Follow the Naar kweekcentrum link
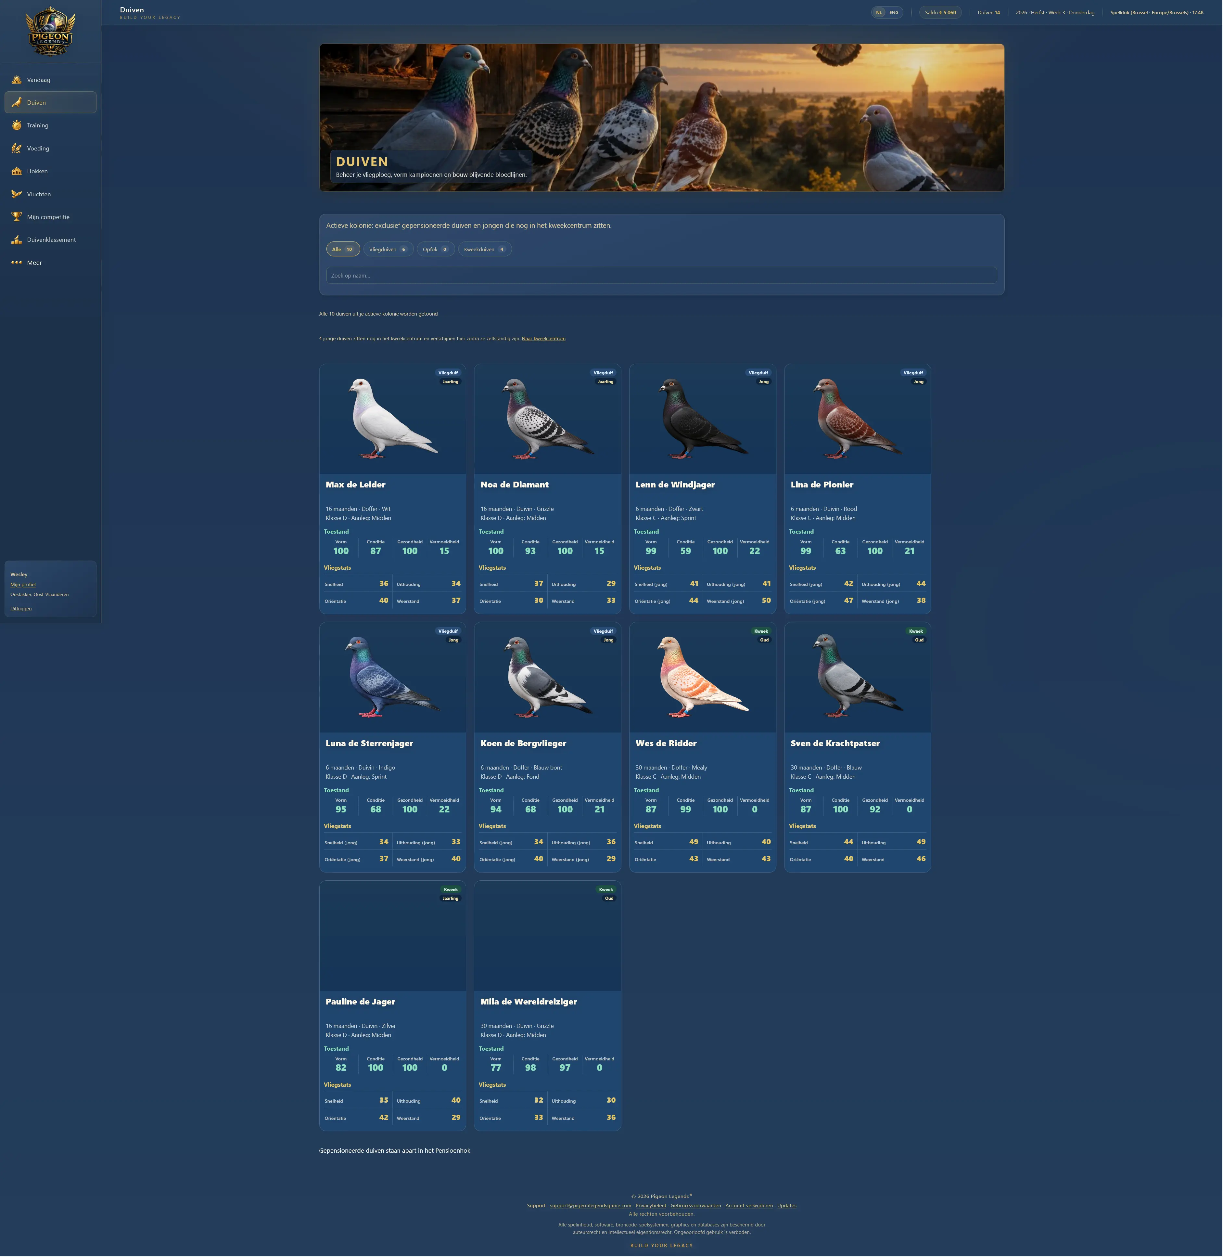Screen dimensions: 1223x1257 pos(543,339)
